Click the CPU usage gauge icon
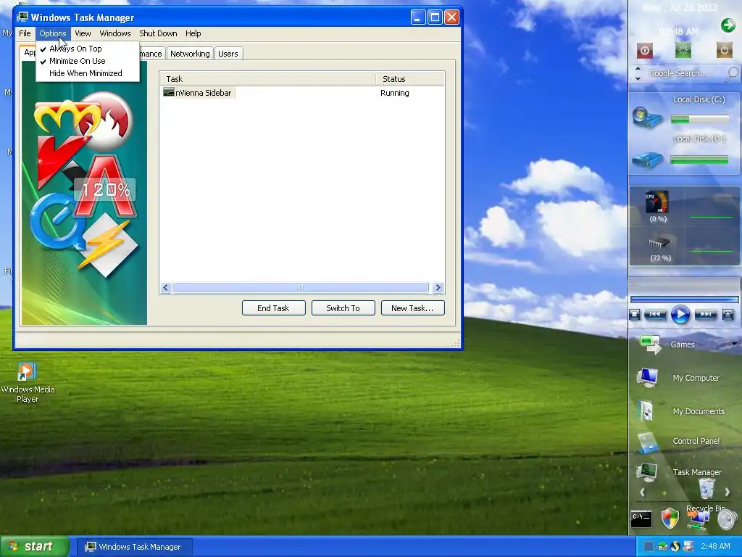This screenshot has height=557, width=742. [x=657, y=202]
